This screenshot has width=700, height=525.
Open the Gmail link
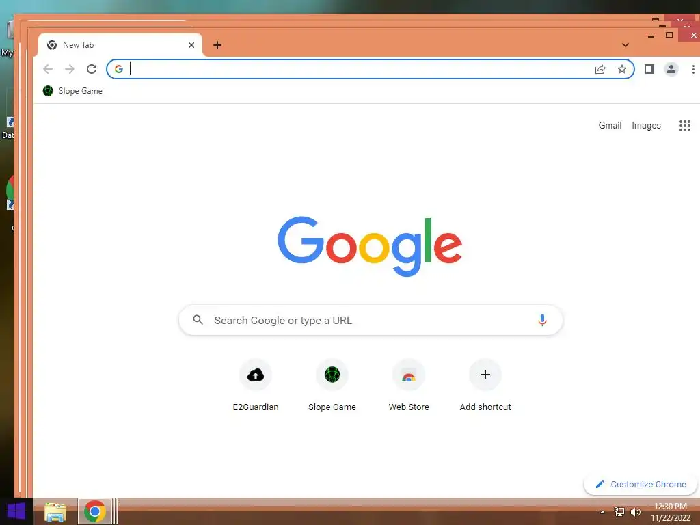pyautogui.click(x=610, y=126)
